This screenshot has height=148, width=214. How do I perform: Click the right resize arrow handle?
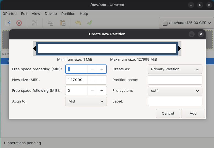tap(180, 49)
